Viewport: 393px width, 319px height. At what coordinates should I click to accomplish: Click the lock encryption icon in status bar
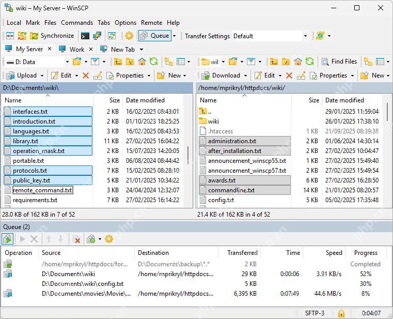pyautogui.click(x=341, y=313)
